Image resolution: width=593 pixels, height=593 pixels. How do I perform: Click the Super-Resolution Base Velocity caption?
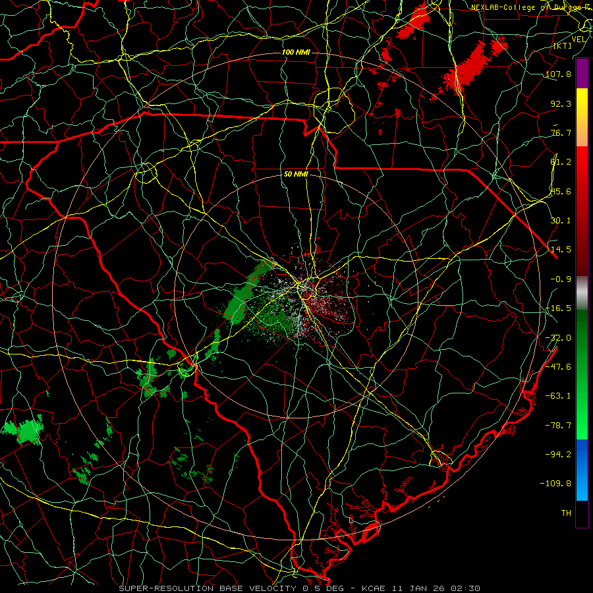[300, 588]
